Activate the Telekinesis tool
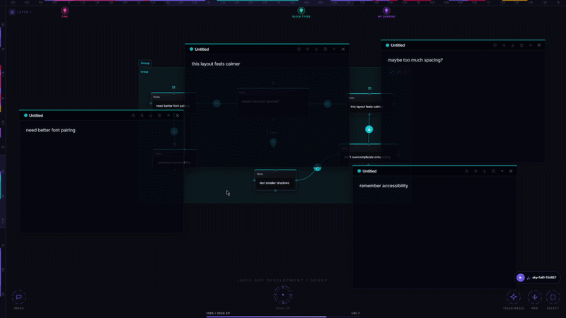The height and width of the screenshot is (318, 566). pos(514,297)
